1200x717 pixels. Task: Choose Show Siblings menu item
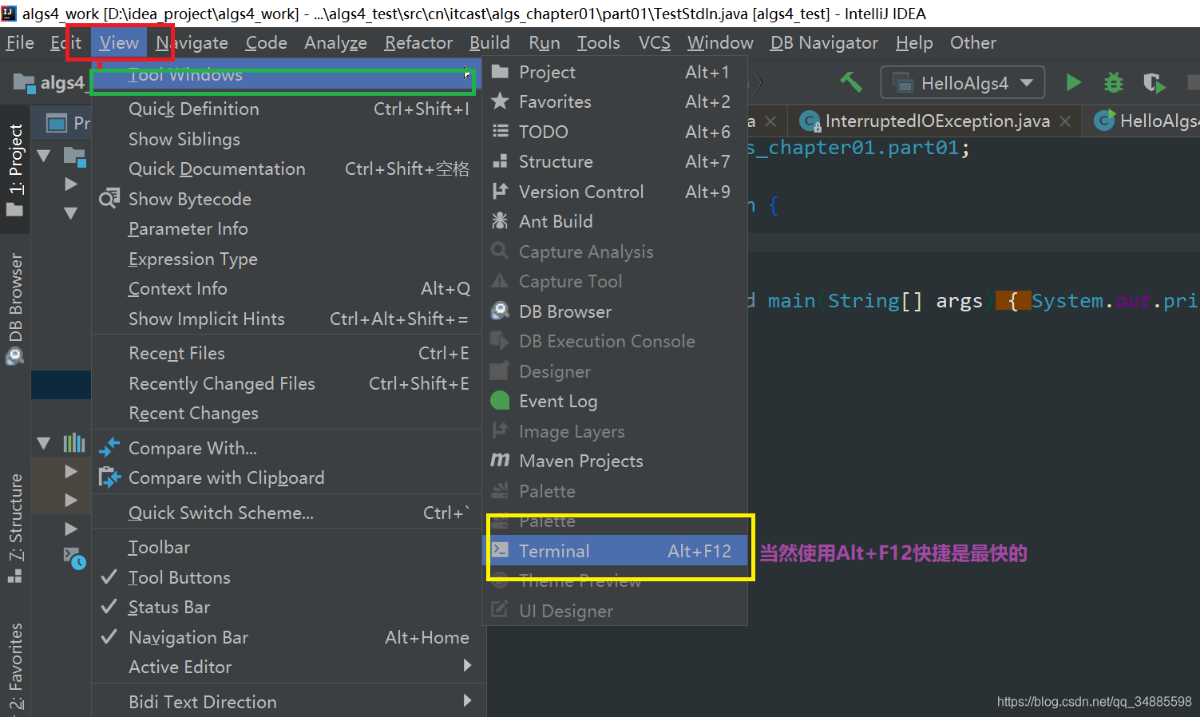(x=288, y=139)
